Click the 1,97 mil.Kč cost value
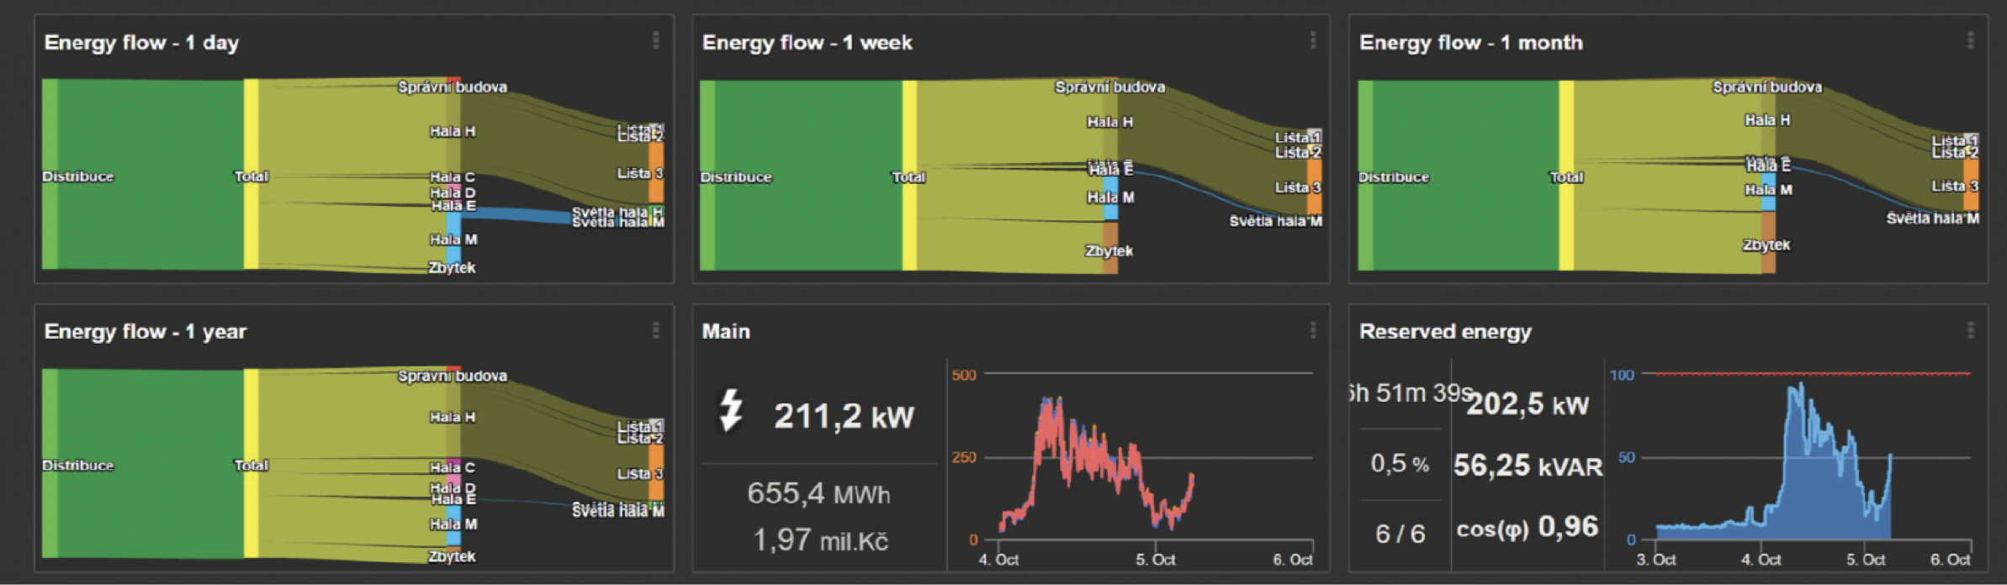 (x=820, y=540)
